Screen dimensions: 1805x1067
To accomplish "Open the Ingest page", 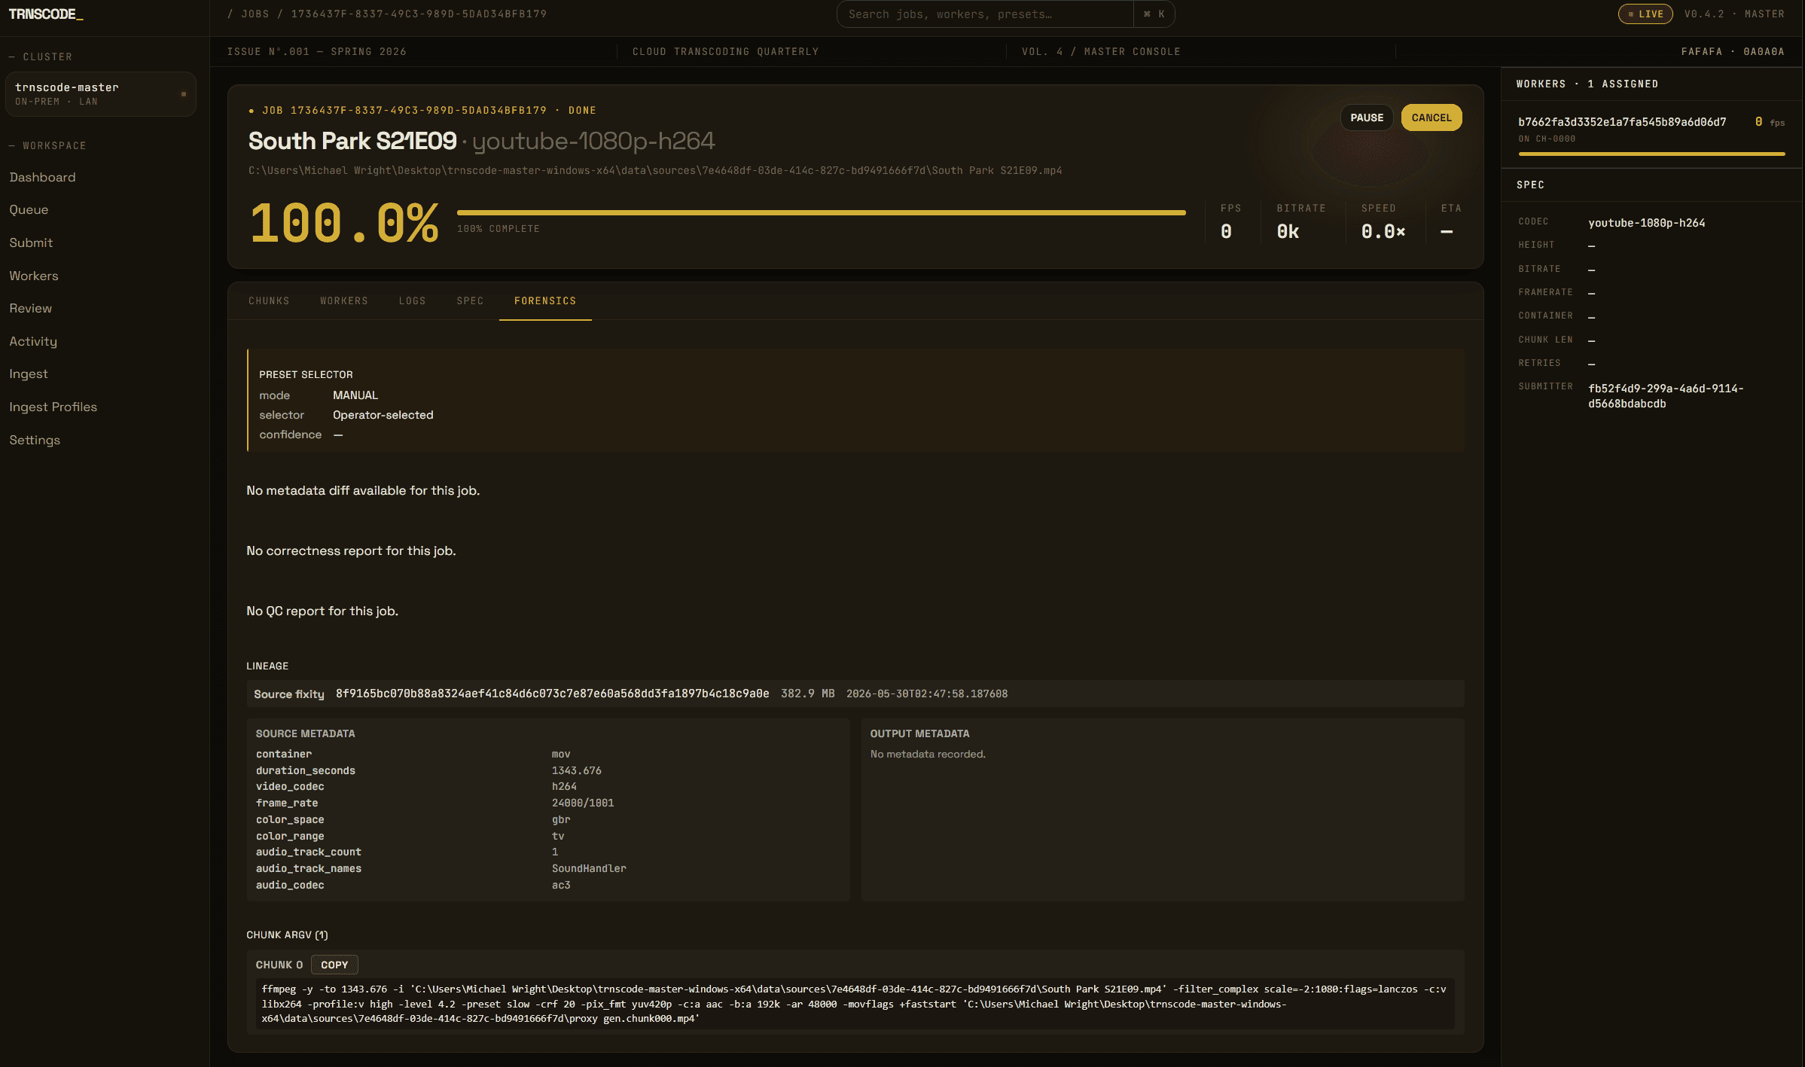I will (x=29, y=373).
